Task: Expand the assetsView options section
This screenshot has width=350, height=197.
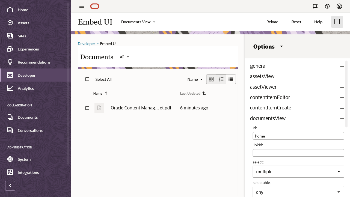Action: (342, 77)
